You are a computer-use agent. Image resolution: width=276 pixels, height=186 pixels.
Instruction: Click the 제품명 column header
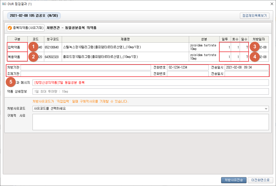point(125,39)
